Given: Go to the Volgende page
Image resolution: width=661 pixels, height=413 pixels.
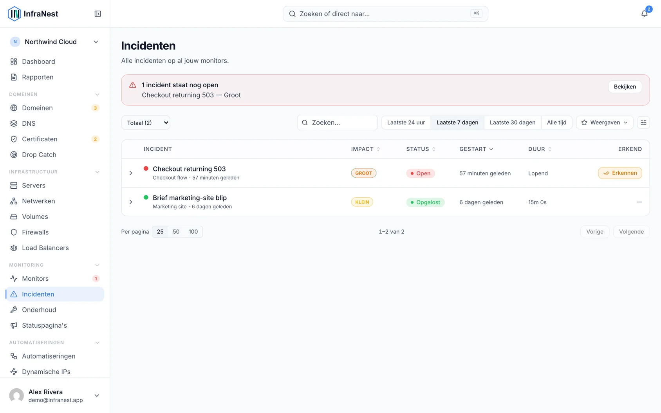Looking at the screenshot, I should [631, 232].
